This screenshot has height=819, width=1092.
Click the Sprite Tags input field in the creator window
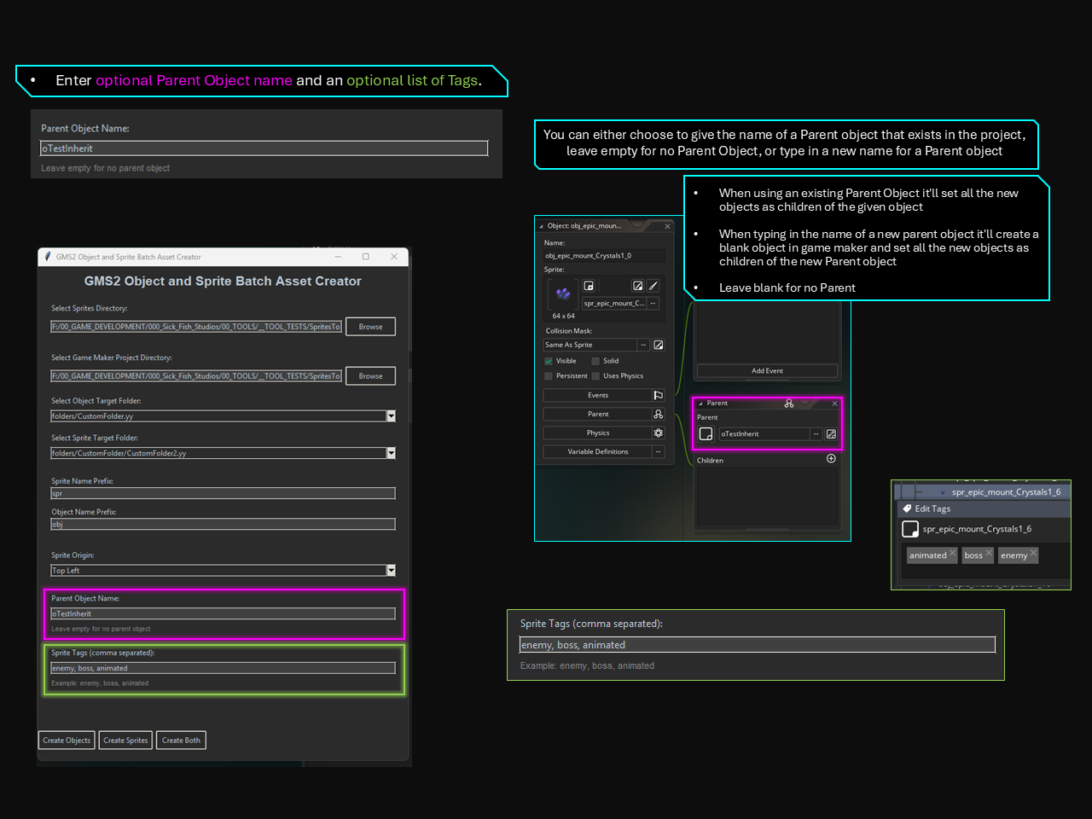[x=223, y=668]
